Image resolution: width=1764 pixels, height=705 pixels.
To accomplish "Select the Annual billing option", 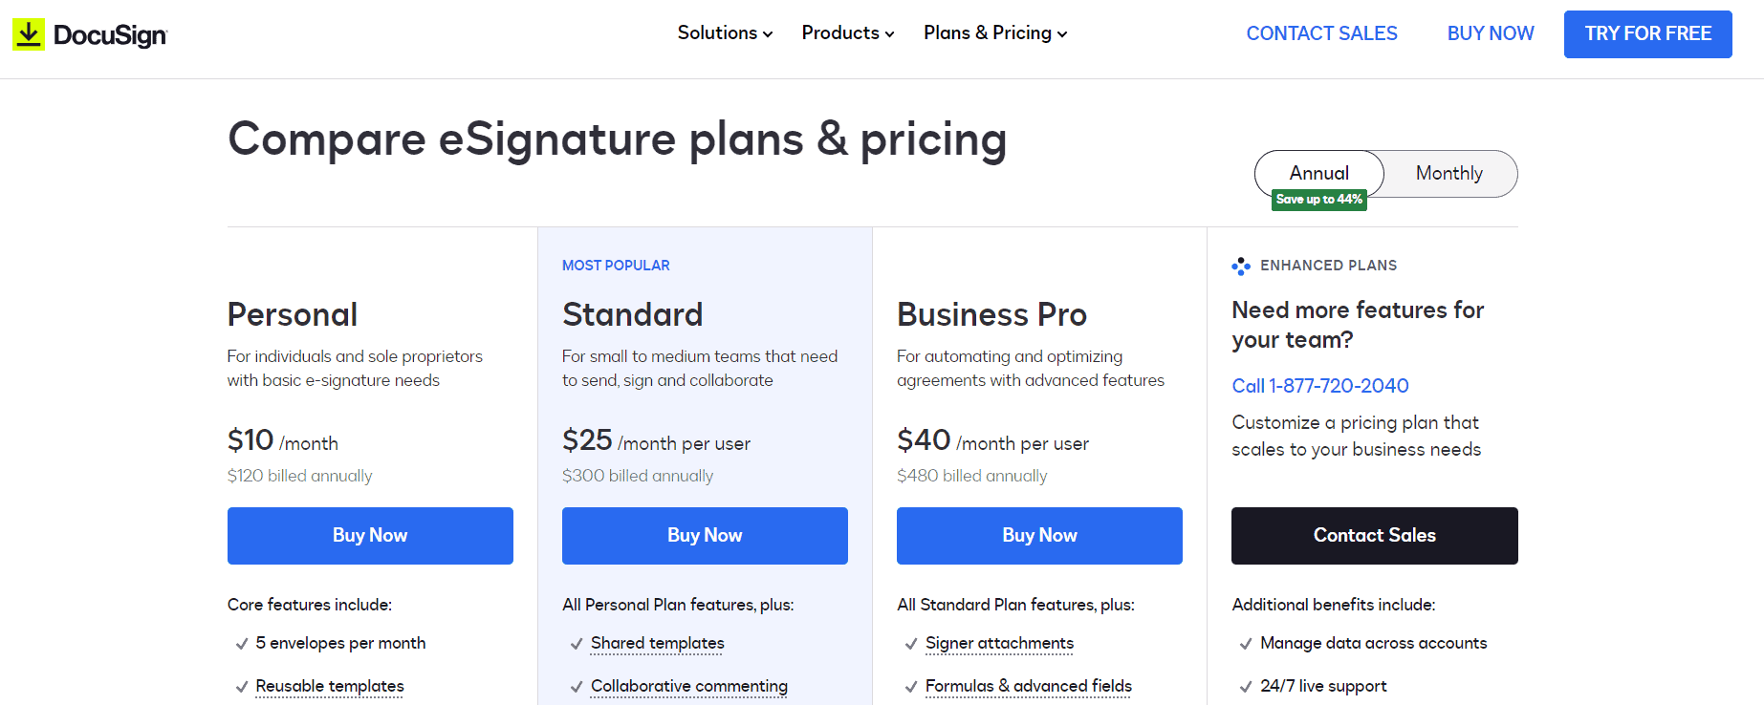I will point(1318,173).
